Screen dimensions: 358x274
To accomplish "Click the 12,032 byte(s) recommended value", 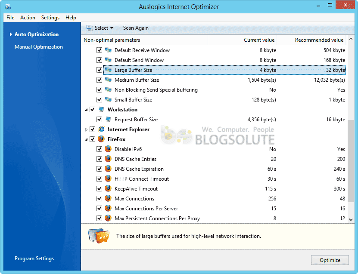I will pos(330,80).
